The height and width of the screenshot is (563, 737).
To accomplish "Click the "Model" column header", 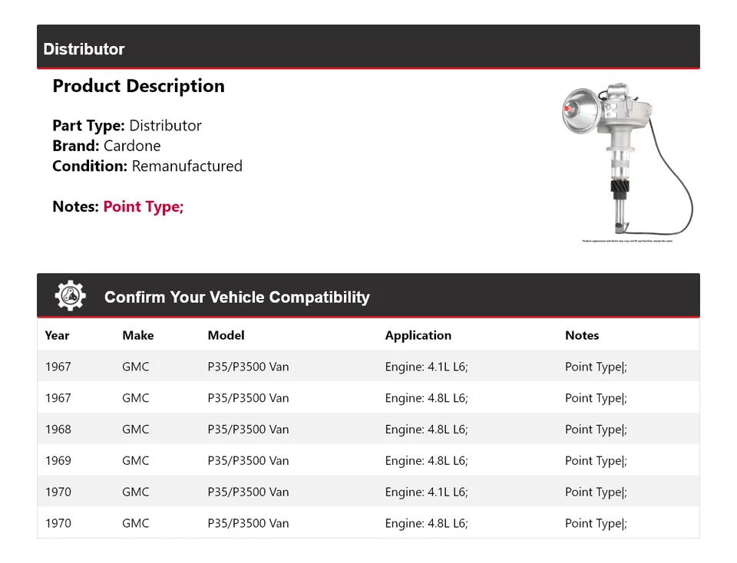I will click(x=226, y=335).
